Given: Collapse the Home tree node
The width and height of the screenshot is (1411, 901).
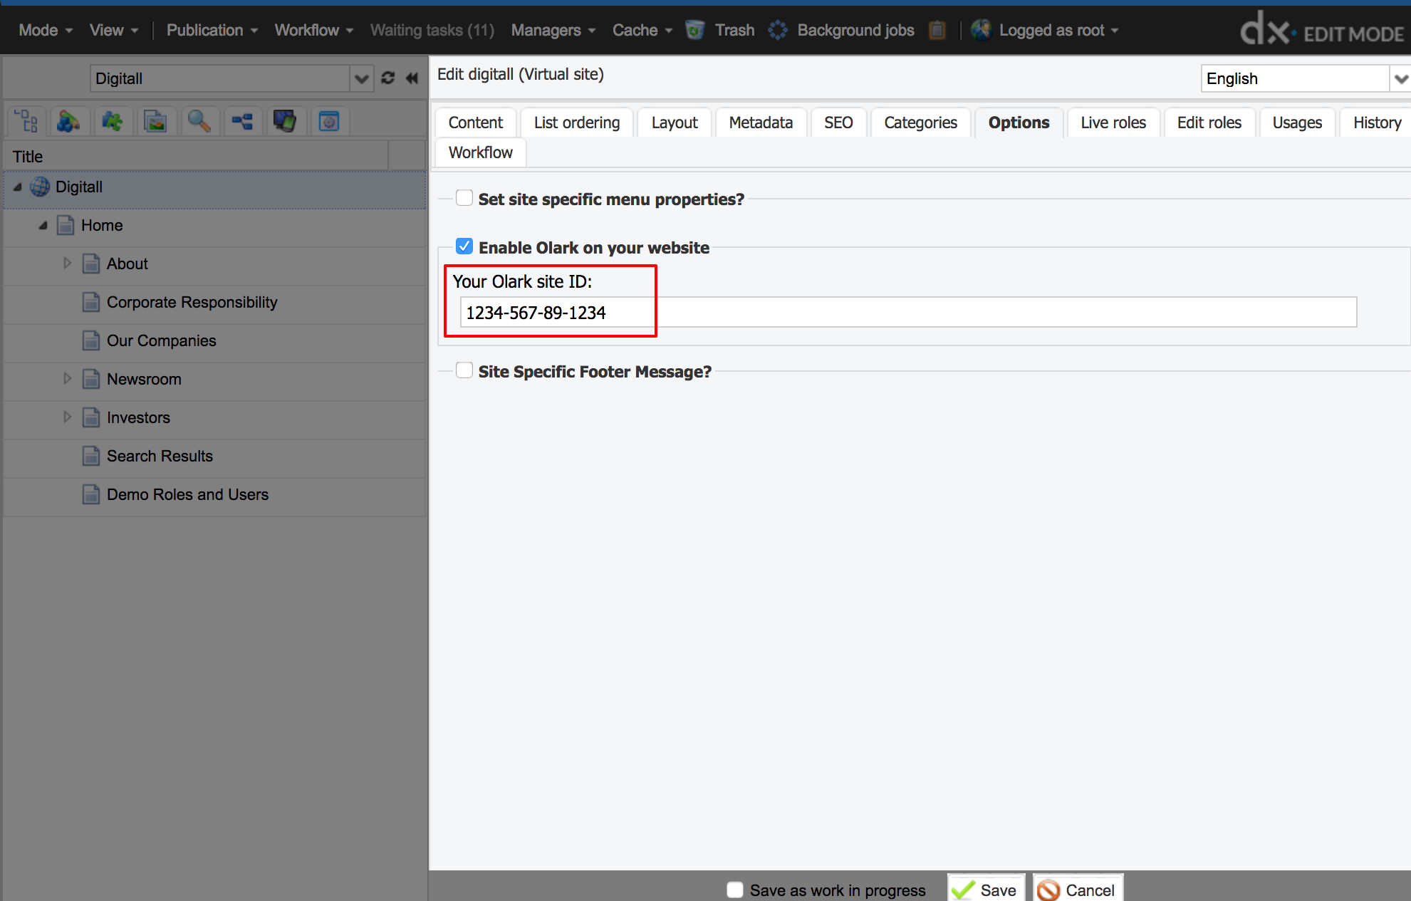Looking at the screenshot, I should 43,225.
